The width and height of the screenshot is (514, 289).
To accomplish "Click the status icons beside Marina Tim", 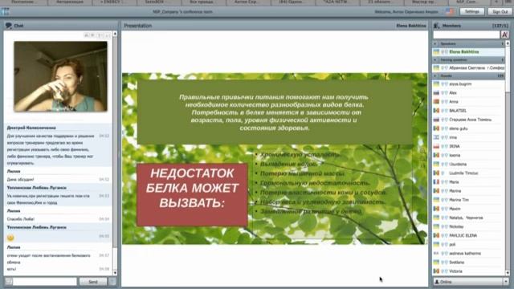I will pyautogui.click(x=444, y=200).
